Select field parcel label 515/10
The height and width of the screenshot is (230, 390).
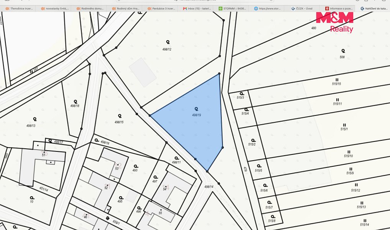(x=349, y=156)
